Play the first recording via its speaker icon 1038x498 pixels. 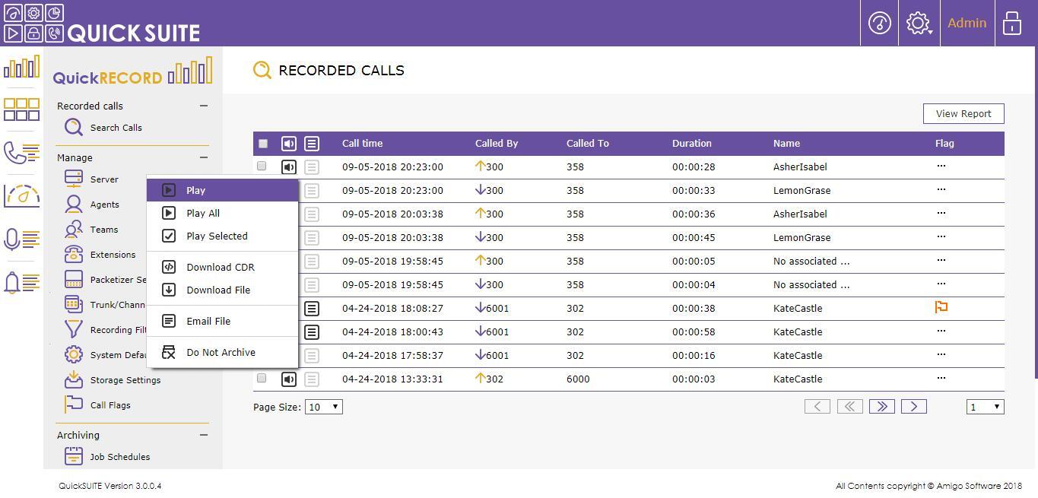click(288, 166)
